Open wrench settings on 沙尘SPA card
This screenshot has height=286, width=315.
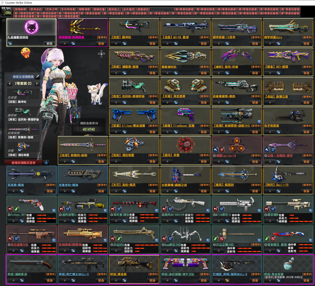pyautogui.click(x=157, y=240)
